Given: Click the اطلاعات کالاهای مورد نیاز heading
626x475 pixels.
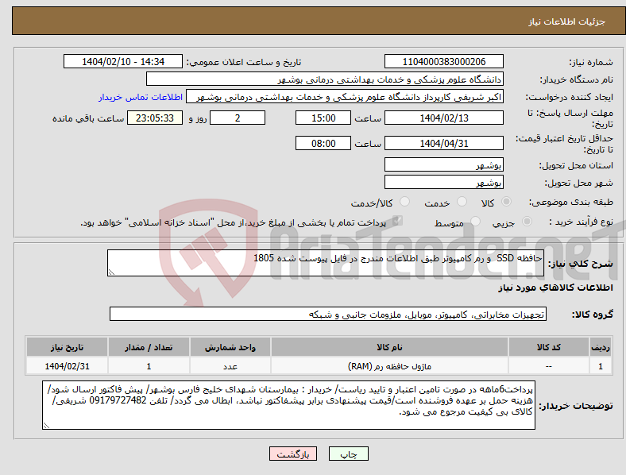Looking at the screenshot, I should click(x=555, y=288).
